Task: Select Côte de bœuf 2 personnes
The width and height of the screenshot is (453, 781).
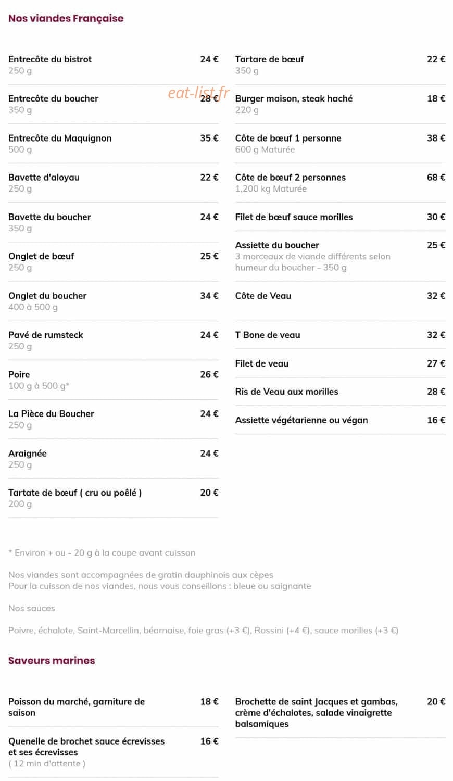Action: (340, 183)
